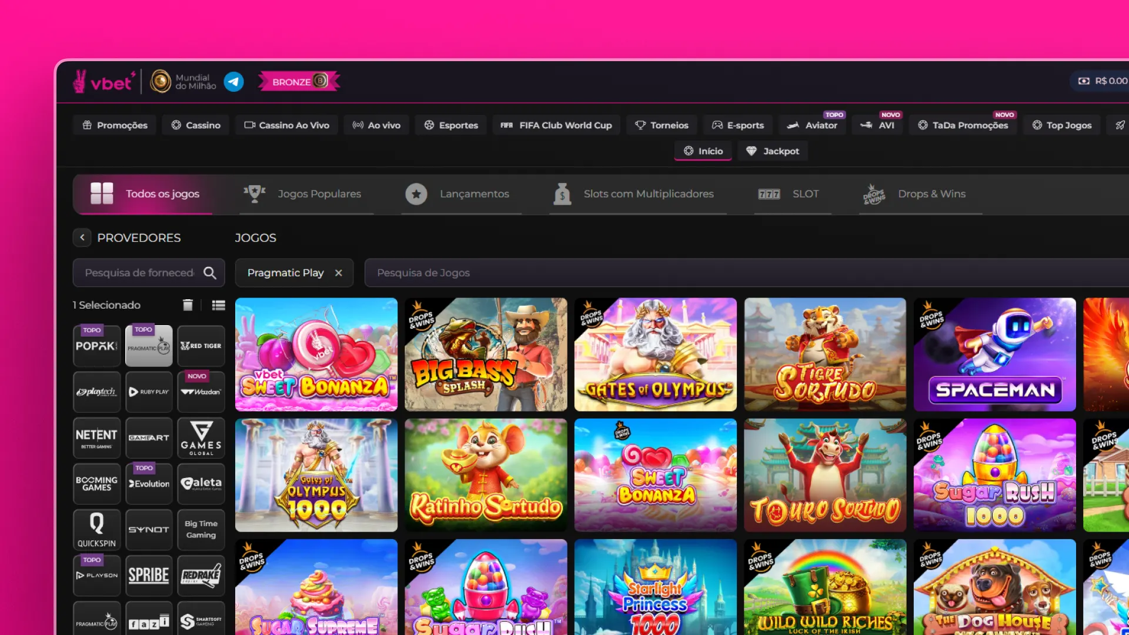This screenshot has width=1129, height=635.
Task: Click the trash icon to clear selected providers
Action: tap(188, 305)
